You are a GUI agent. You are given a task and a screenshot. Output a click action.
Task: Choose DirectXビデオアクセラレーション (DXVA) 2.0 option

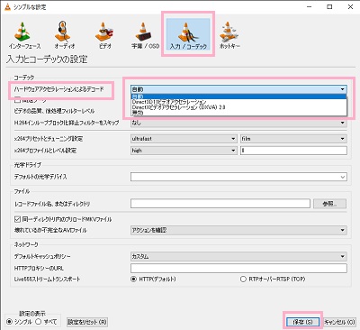(238, 107)
